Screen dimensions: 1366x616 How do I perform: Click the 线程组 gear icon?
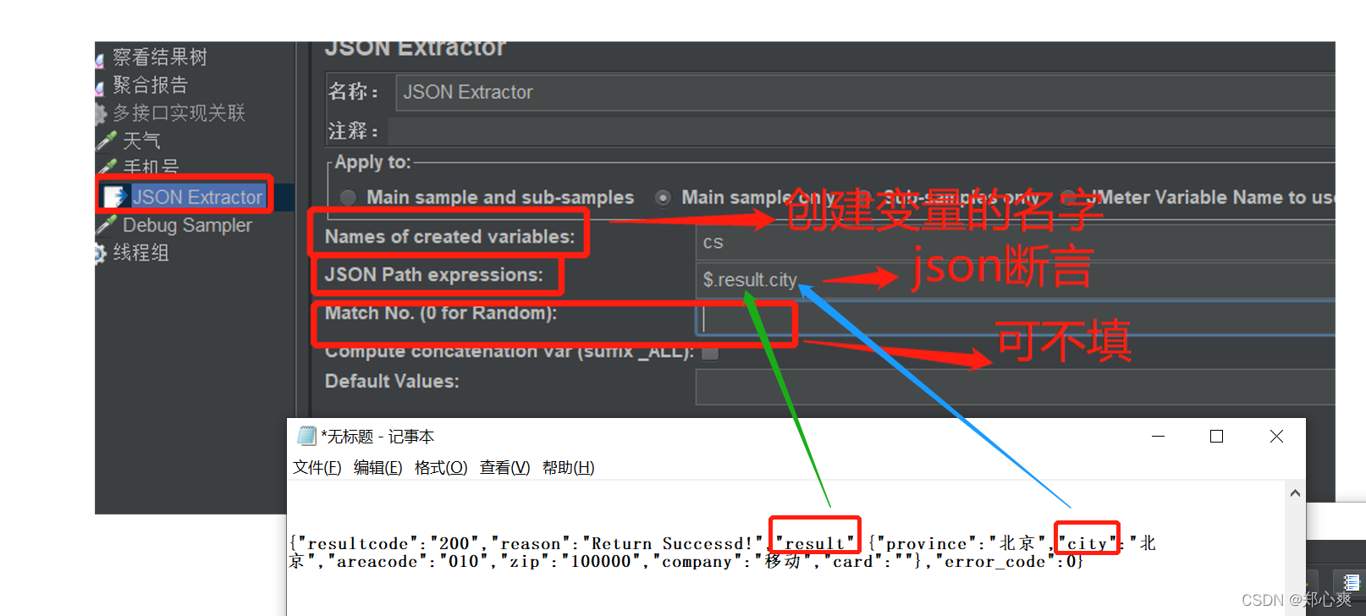click(100, 253)
